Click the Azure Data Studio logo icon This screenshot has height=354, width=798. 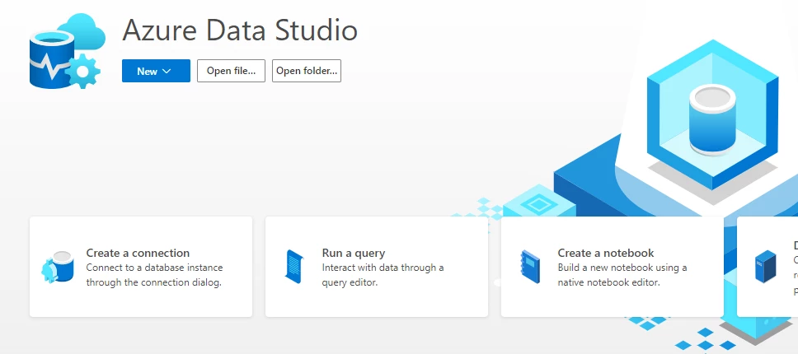(x=67, y=51)
